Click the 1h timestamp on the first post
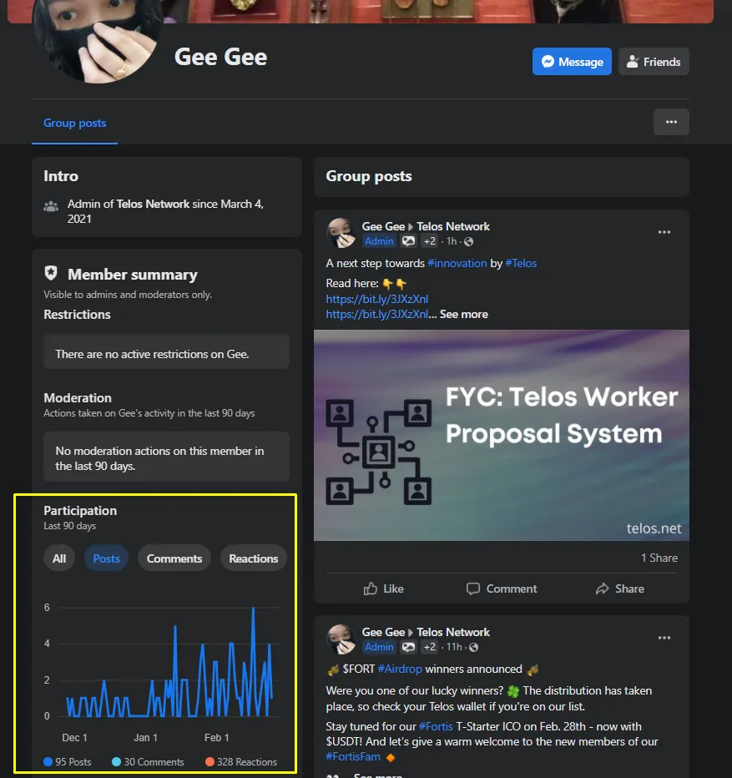The image size is (732, 778). pyautogui.click(x=451, y=241)
